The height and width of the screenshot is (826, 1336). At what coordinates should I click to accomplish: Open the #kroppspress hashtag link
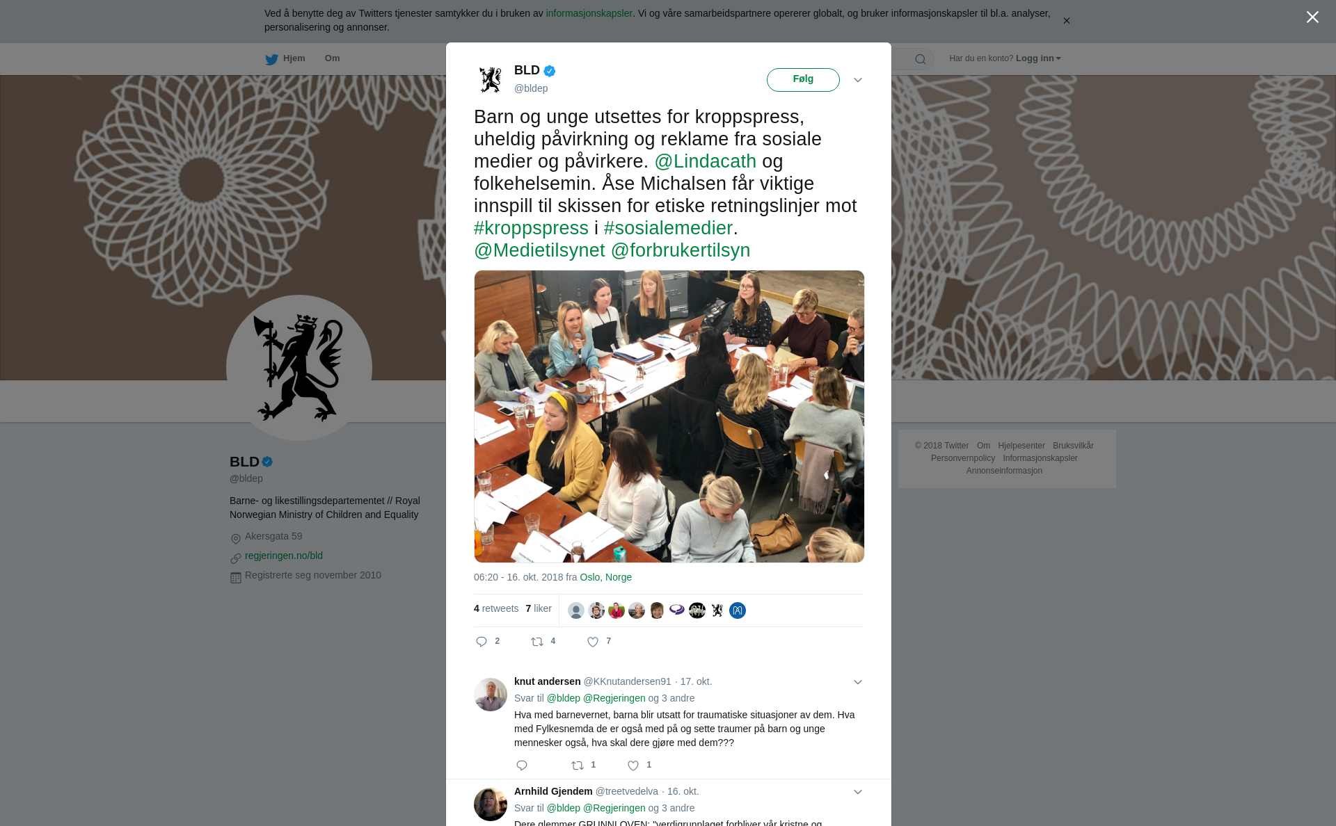point(531,228)
